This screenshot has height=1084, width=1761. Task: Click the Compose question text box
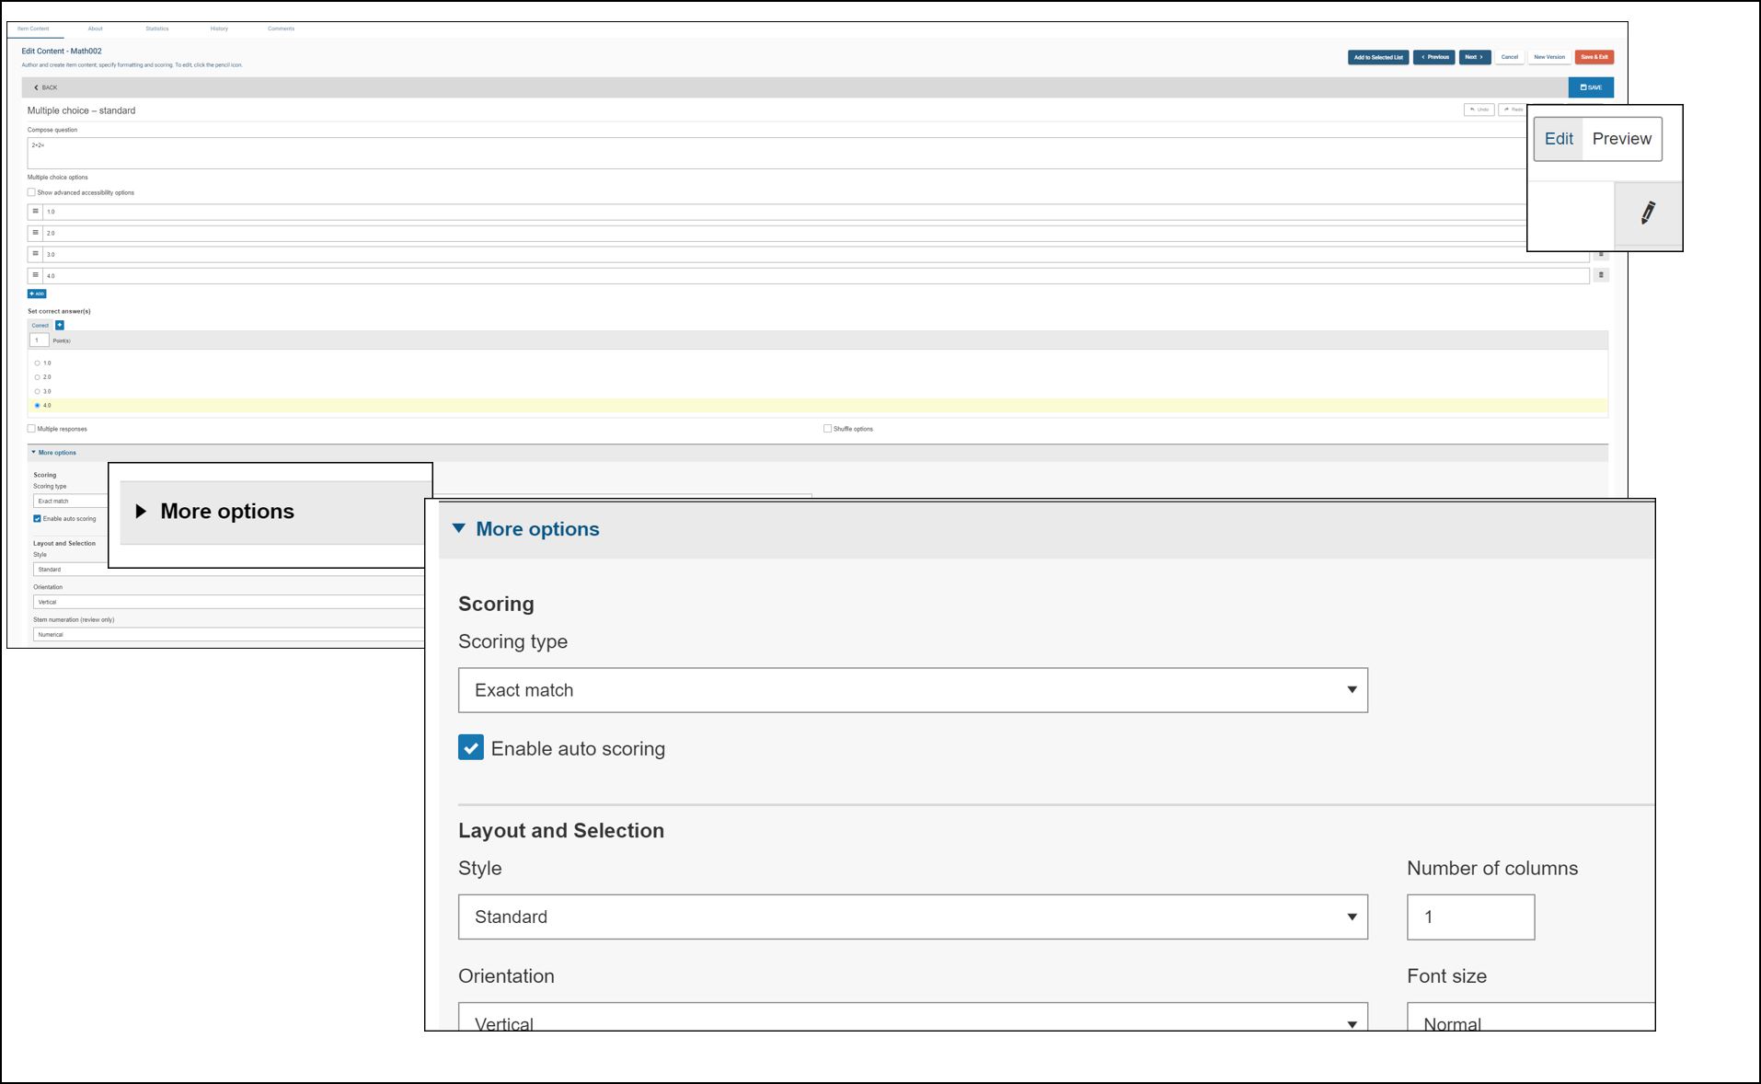pos(777,153)
